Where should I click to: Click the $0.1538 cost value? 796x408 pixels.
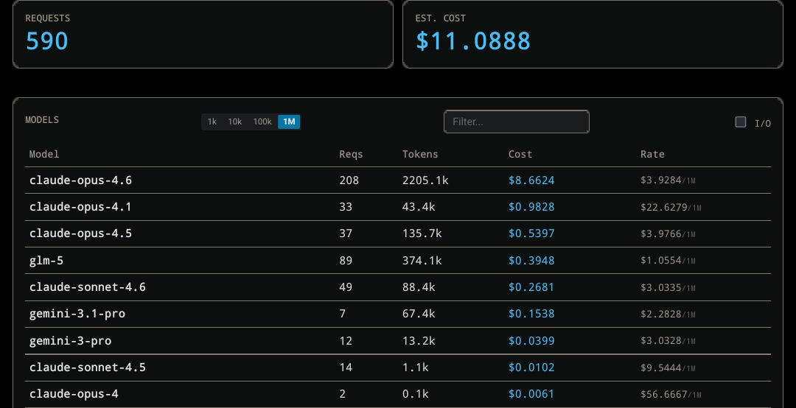click(x=531, y=314)
